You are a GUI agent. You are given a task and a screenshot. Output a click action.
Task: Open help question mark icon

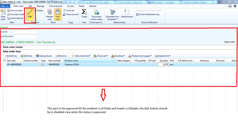pos(235,6)
